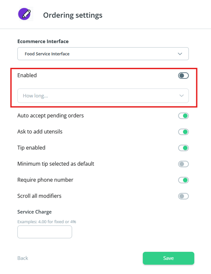The image size is (211, 274).
Task: Click the green Save button
Action: tap(168, 258)
